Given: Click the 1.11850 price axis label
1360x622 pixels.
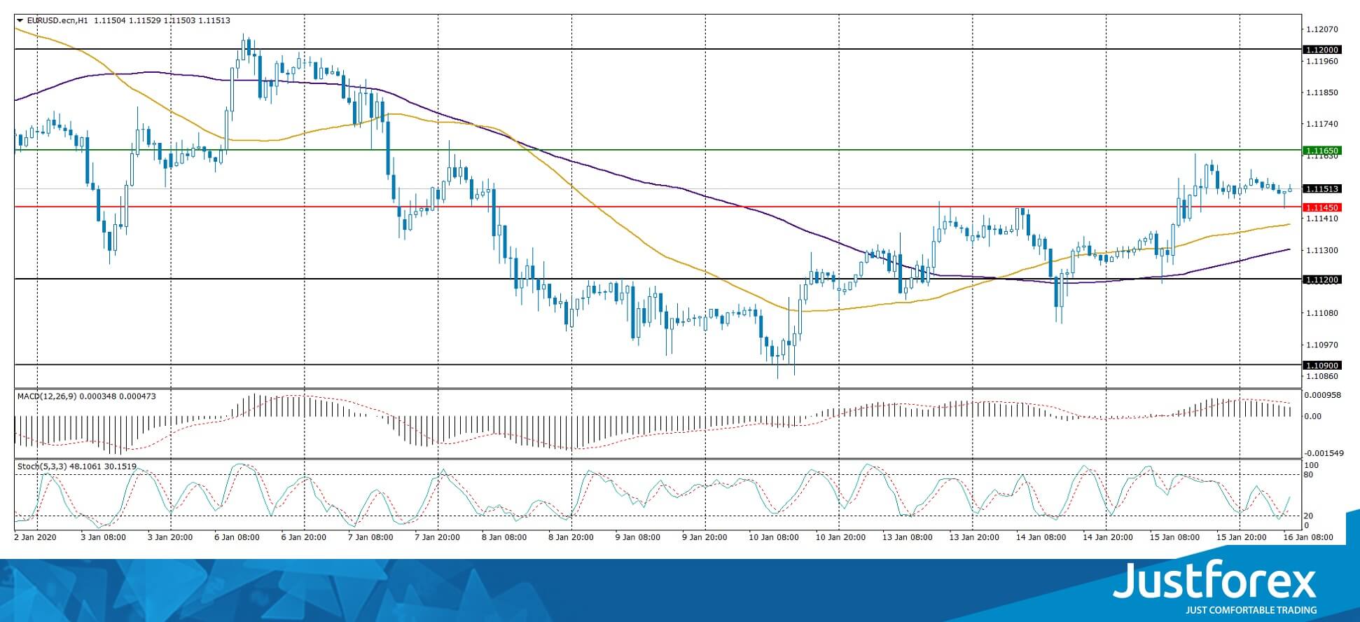Looking at the screenshot, I should (x=1322, y=92).
